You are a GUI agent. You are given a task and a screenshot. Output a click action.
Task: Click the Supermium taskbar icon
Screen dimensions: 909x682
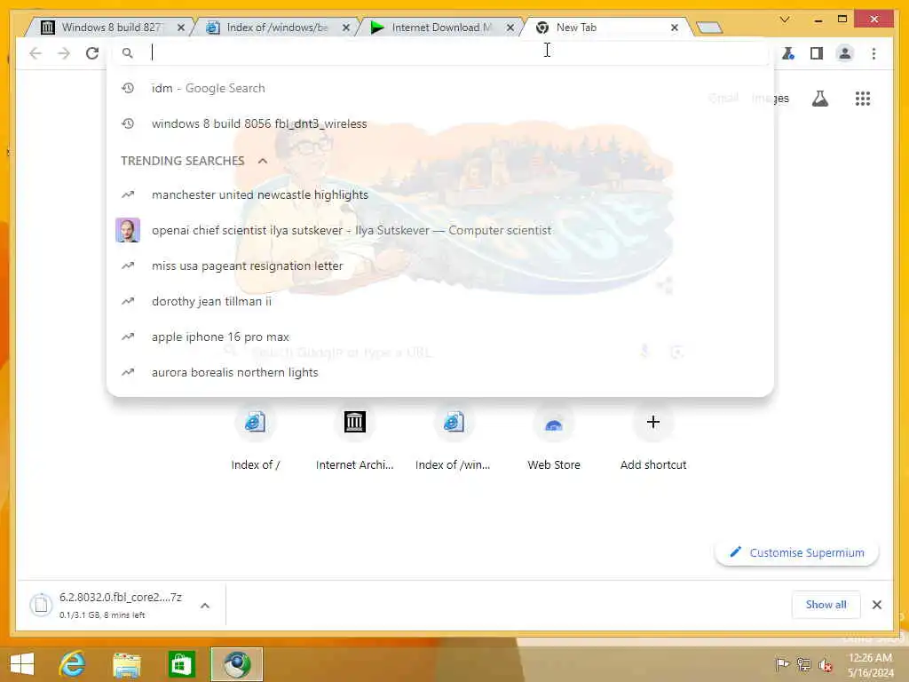point(236,664)
